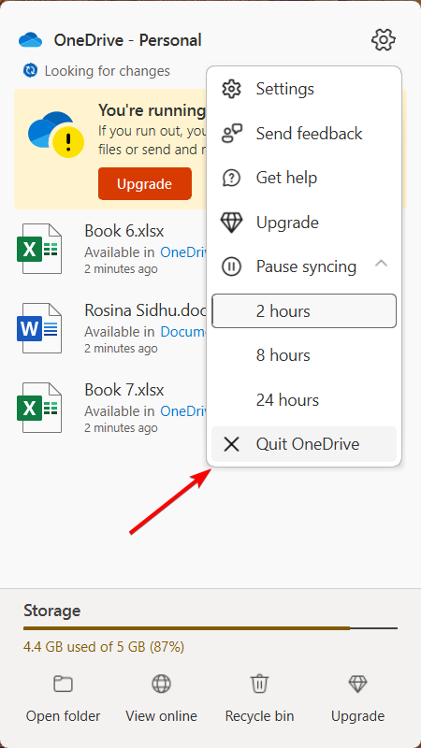Click the Storage heading
The height and width of the screenshot is (748, 421).
(x=52, y=611)
